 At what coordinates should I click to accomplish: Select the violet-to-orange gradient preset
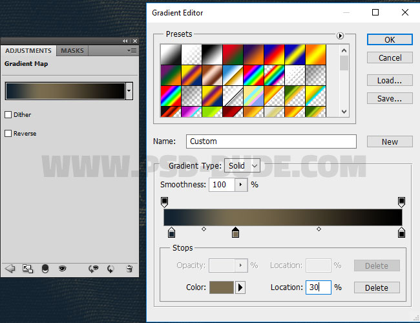tap(254, 54)
